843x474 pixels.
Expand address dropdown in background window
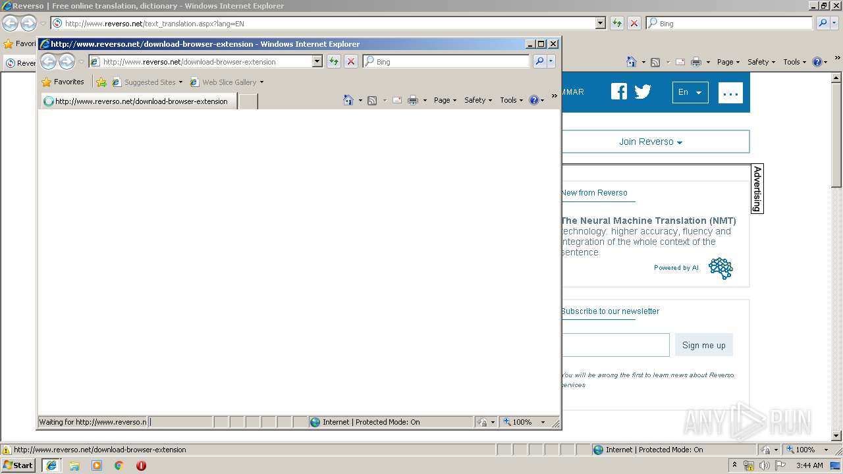pyautogui.click(x=600, y=23)
